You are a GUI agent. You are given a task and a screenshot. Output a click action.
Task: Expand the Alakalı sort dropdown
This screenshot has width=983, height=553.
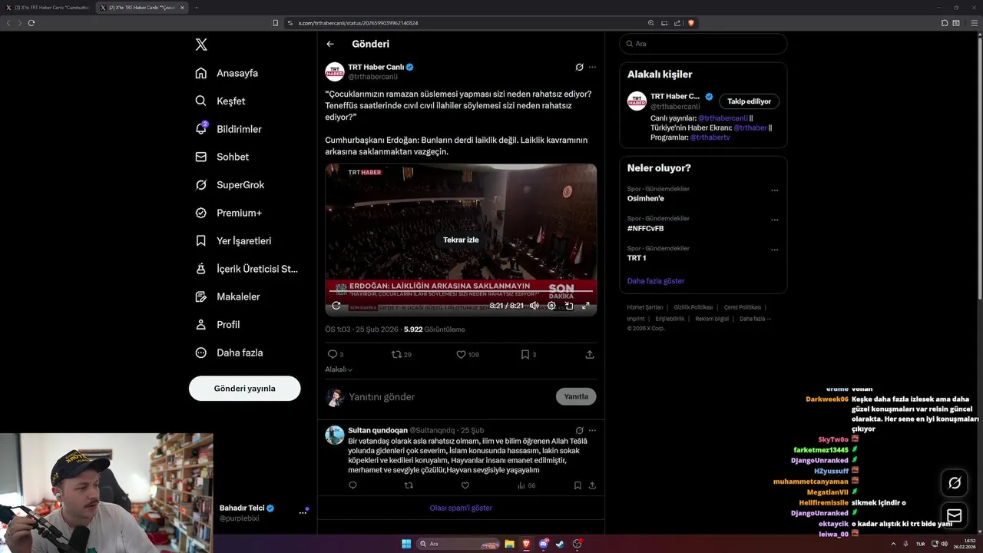[339, 369]
